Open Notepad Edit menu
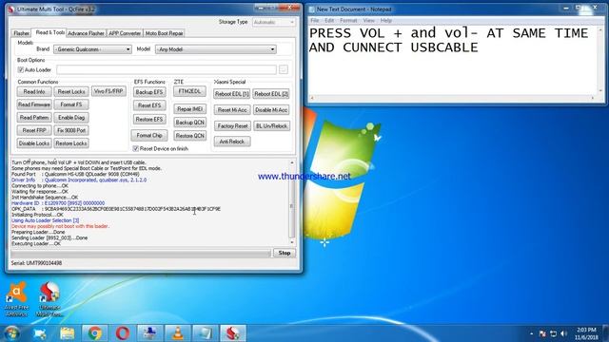Image resolution: width=609 pixels, height=342 pixels. point(329,20)
